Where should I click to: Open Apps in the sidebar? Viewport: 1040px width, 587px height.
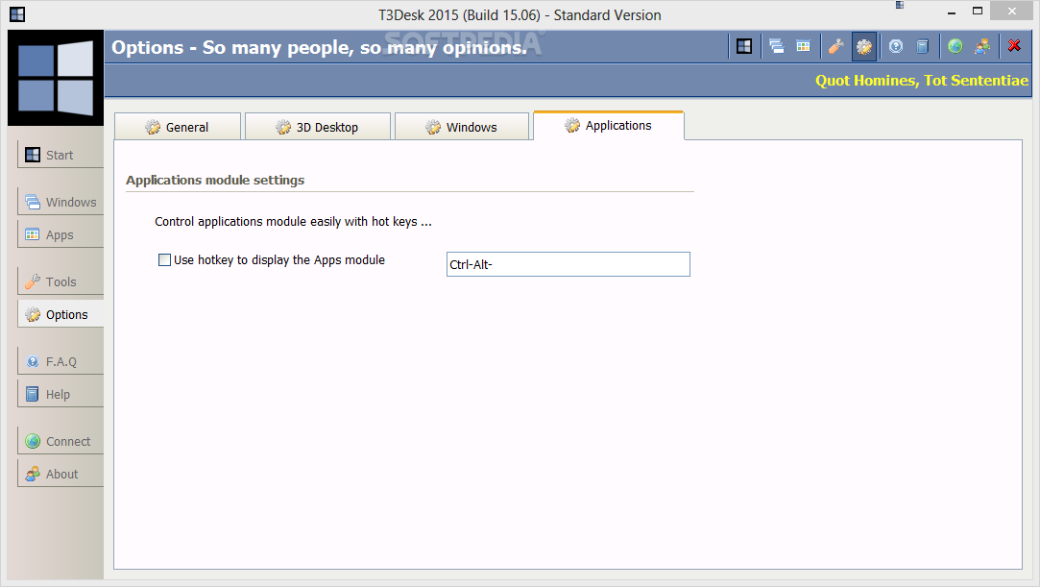point(60,234)
